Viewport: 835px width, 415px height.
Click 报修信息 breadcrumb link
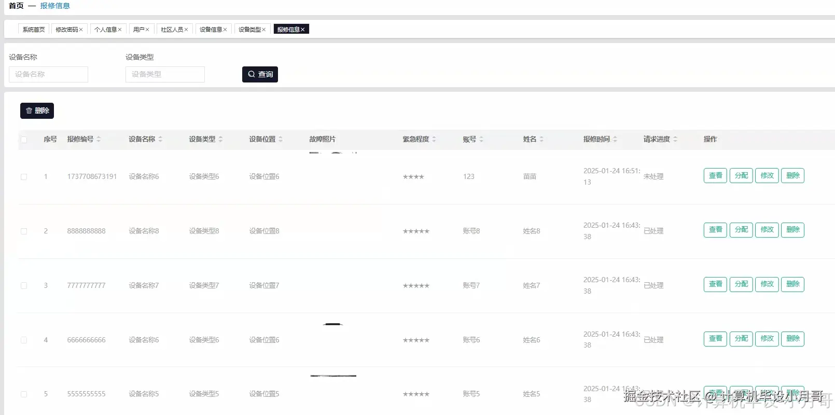(x=55, y=6)
